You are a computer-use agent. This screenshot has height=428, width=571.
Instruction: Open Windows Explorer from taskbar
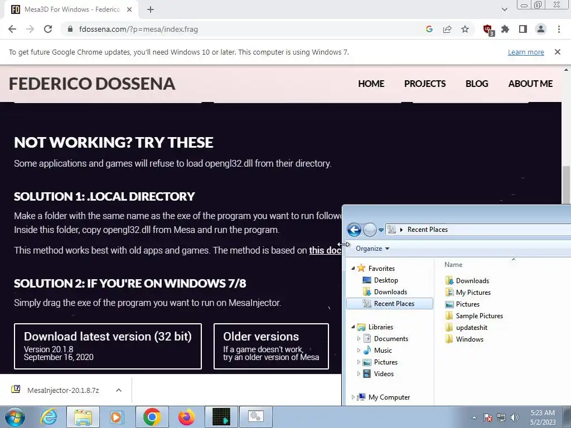coord(83,417)
